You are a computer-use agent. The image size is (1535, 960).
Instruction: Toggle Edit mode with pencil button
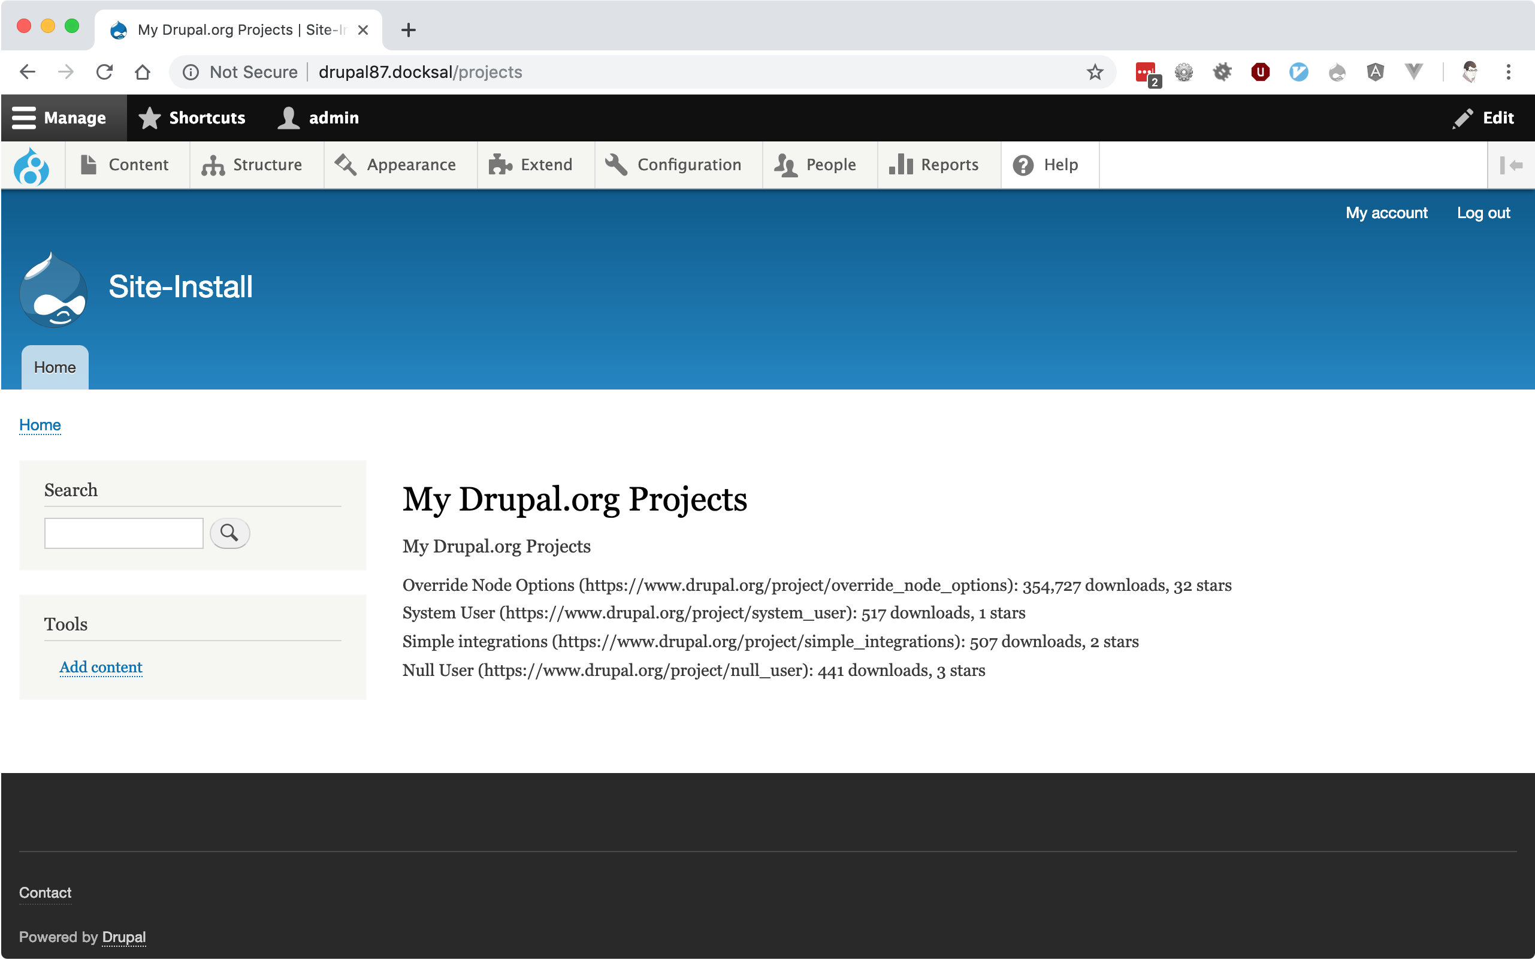tap(1483, 118)
